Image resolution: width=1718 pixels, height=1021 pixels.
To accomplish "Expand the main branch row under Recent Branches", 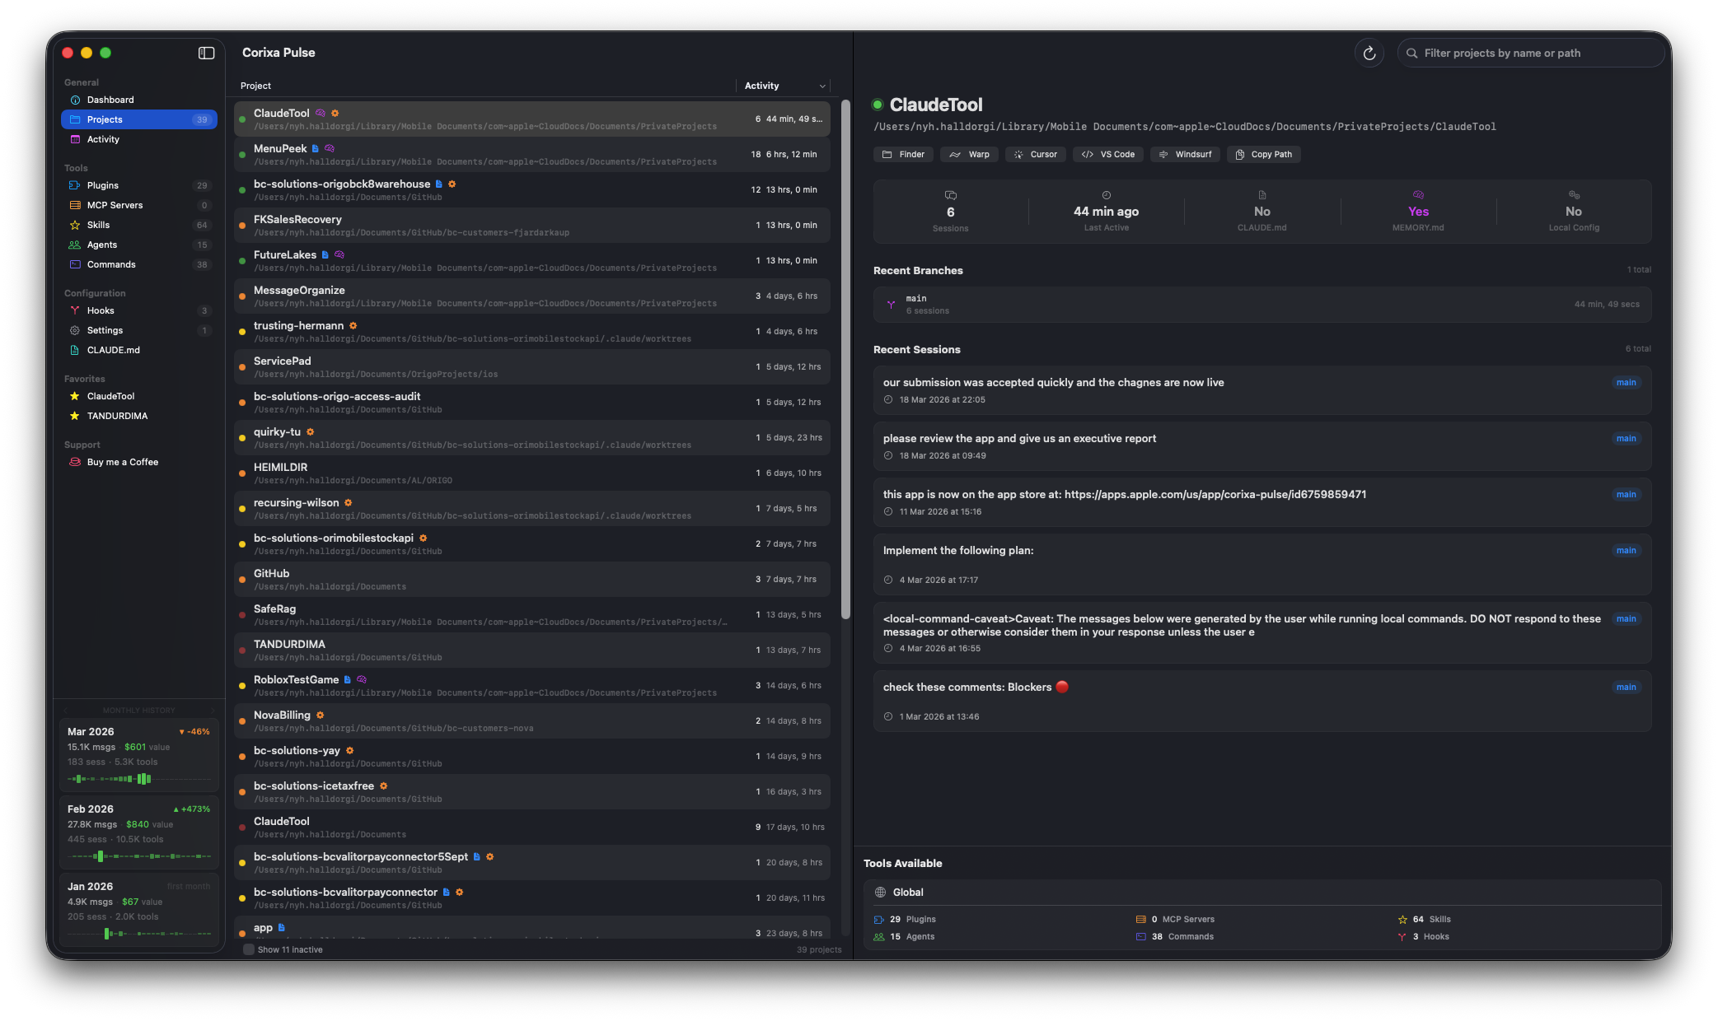I will (1261, 304).
